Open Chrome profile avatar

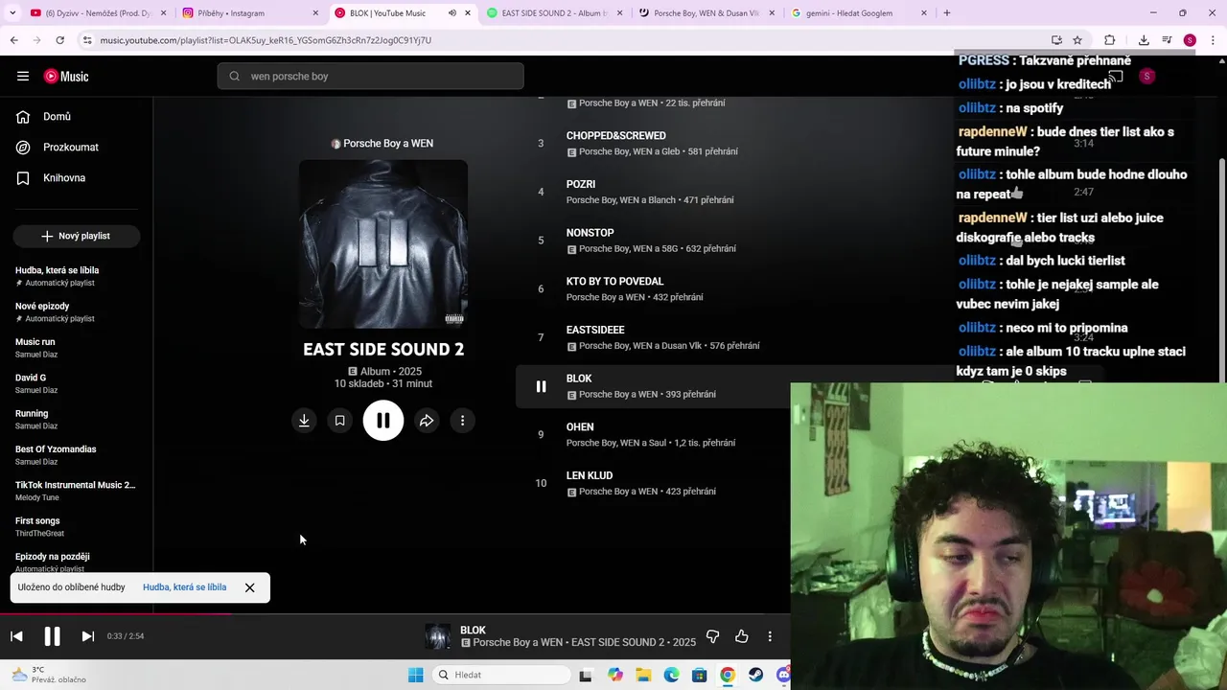[x=1190, y=40]
